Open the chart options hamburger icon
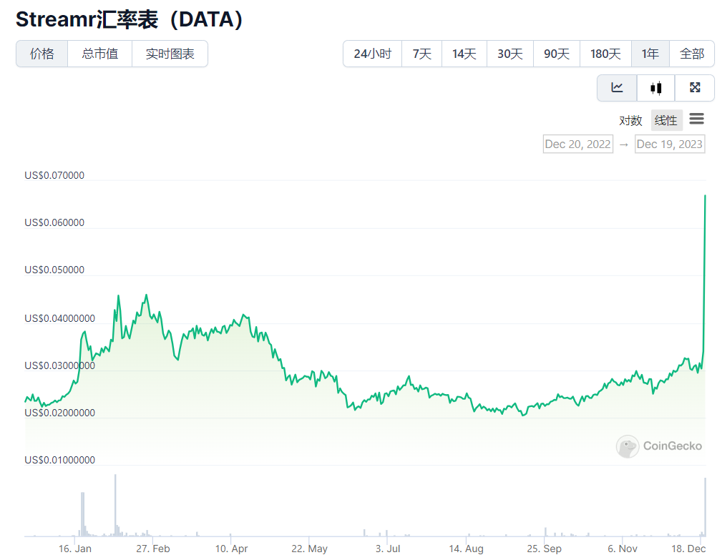Screen dimensions: 717x560 point(696,119)
